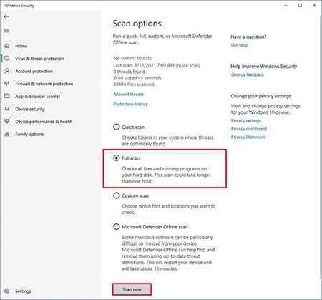Open the Privacy dashboard link
This screenshot has height=300, width=322.
(x=249, y=129)
